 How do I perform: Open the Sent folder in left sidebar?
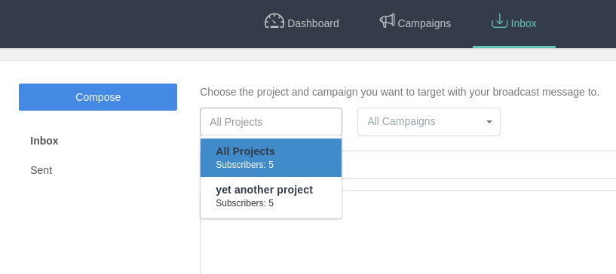click(41, 170)
